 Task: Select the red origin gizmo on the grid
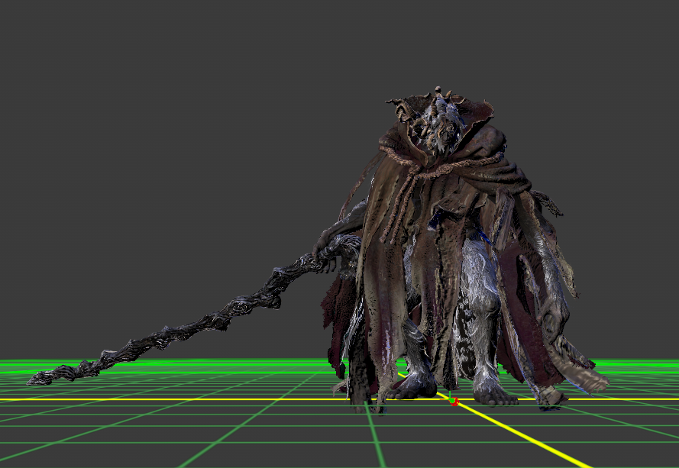tap(454, 401)
